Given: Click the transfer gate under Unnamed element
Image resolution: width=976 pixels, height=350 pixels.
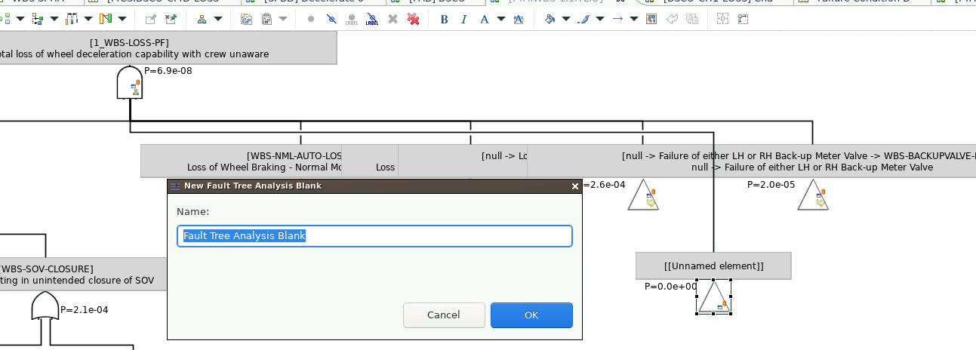Looking at the screenshot, I should click(x=713, y=297).
